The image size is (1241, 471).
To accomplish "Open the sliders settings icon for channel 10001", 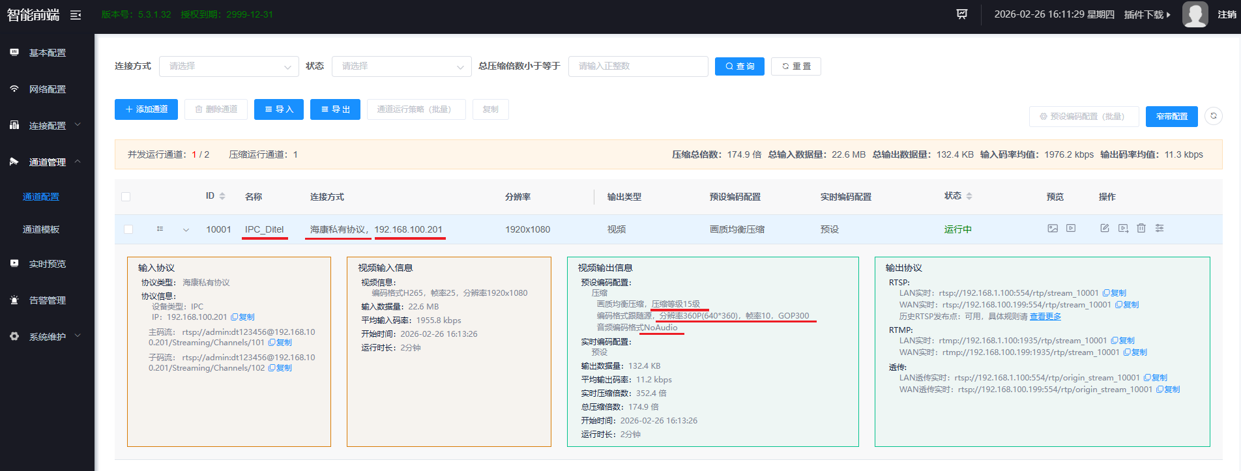I will coord(1160,229).
